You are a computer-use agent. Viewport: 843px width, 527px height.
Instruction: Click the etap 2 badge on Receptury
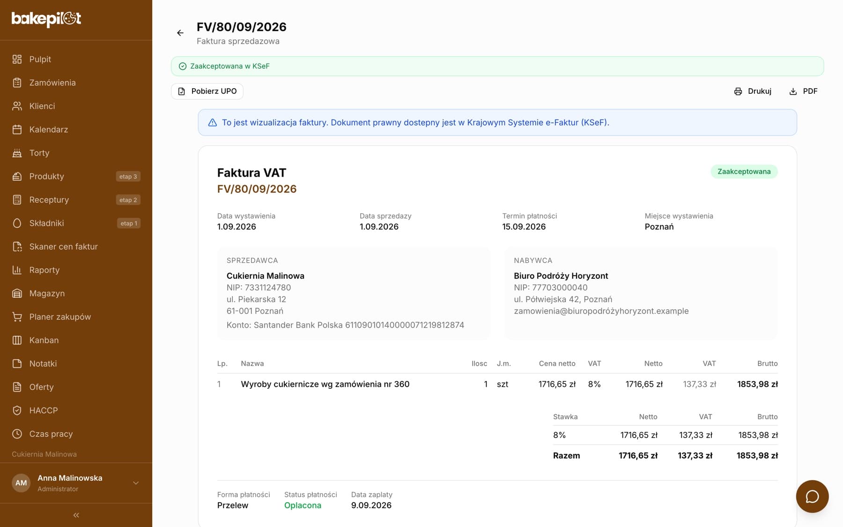coord(128,200)
